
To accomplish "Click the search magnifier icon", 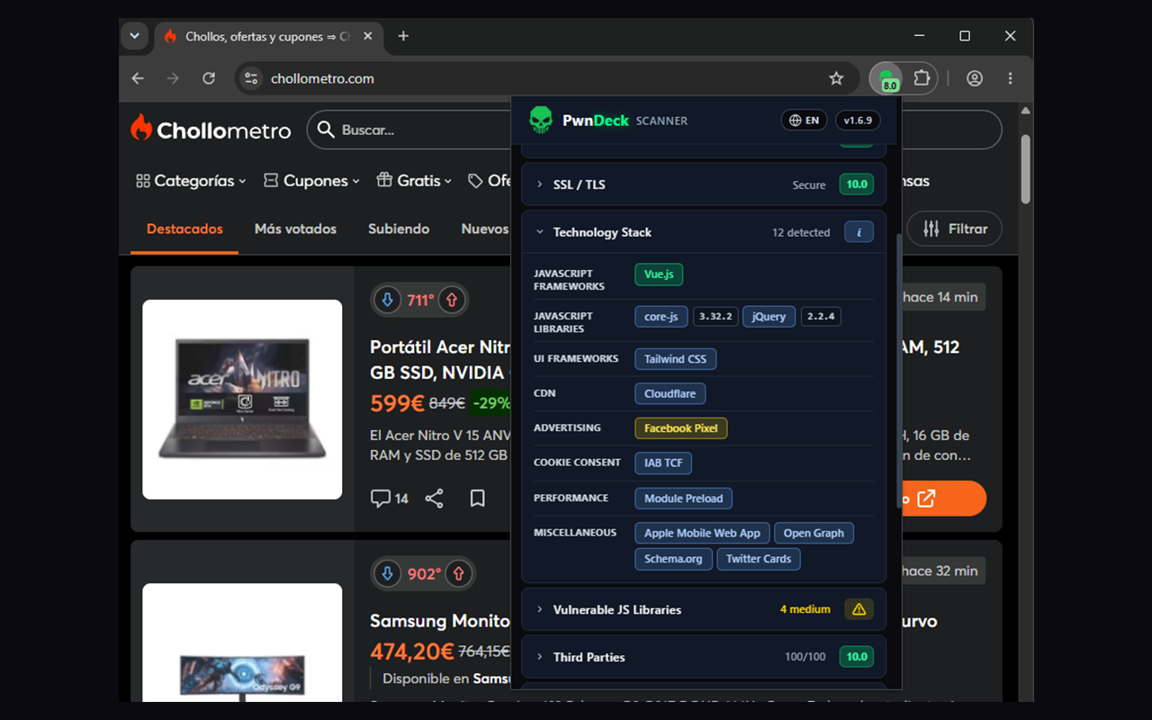I will pos(326,130).
